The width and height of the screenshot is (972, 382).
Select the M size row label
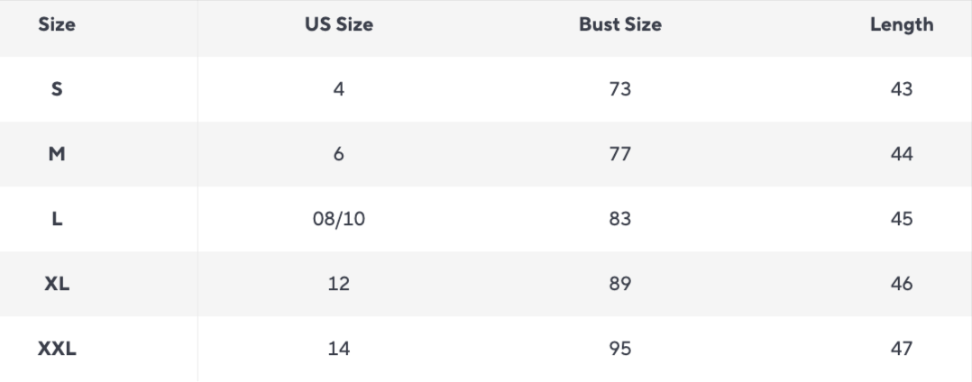point(56,155)
